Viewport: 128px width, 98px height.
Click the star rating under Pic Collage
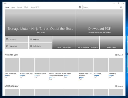(x=96, y=76)
